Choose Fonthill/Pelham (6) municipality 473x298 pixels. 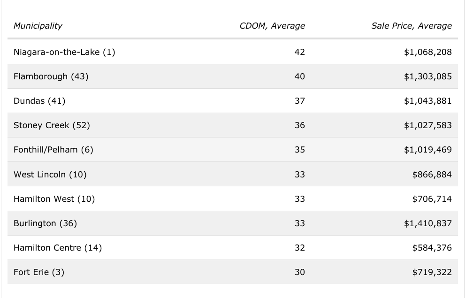click(x=53, y=150)
